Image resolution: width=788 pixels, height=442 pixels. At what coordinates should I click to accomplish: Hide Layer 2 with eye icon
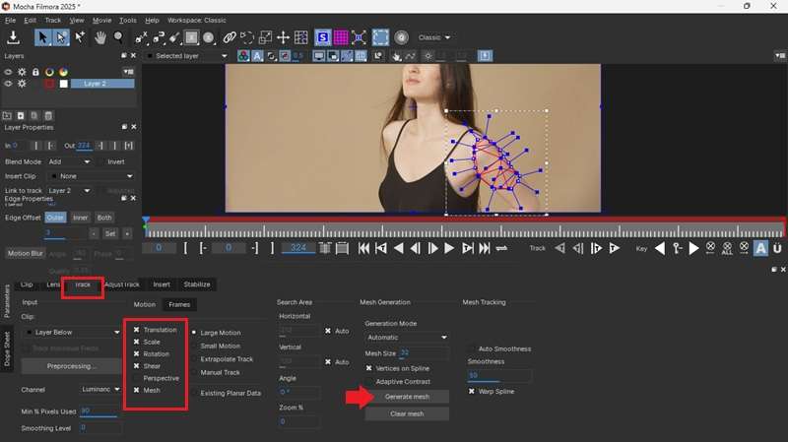click(x=8, y=84)
